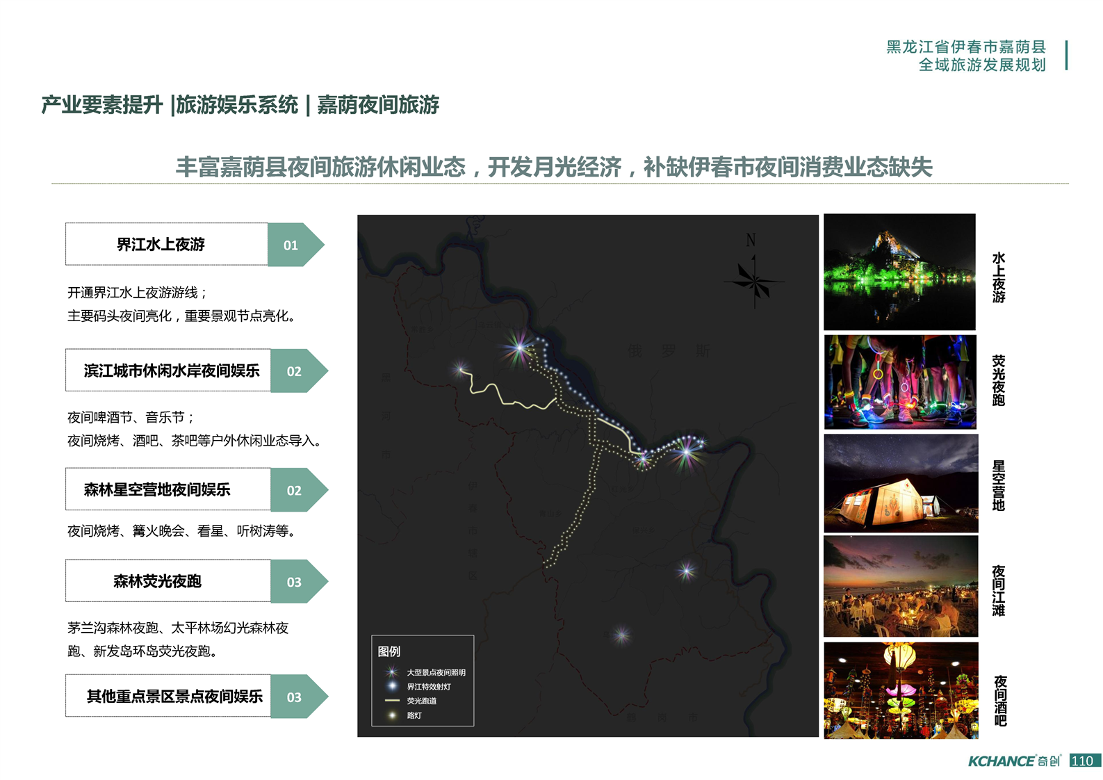Screen dimensions: 1103x780
Task: Click the 01 arrow badge
Action: [296, 245]
